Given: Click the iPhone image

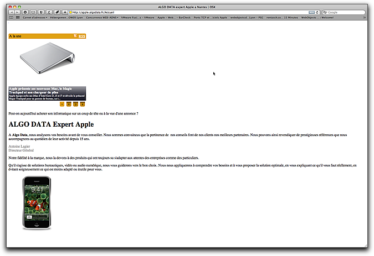Looking at the screenshot, I should 37,203.
